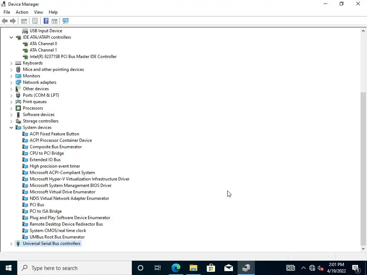
Task: Click the Type here to search box
Action: click(75, 268)
